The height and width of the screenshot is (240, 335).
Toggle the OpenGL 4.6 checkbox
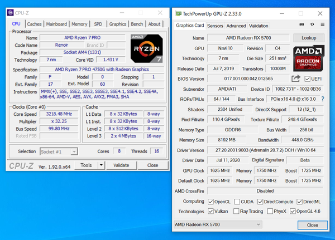[x=293, y=211]
